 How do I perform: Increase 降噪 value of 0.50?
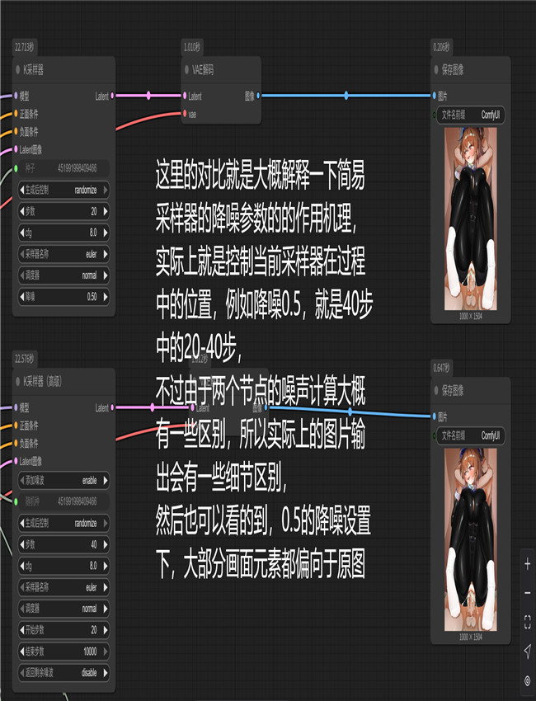106,295
